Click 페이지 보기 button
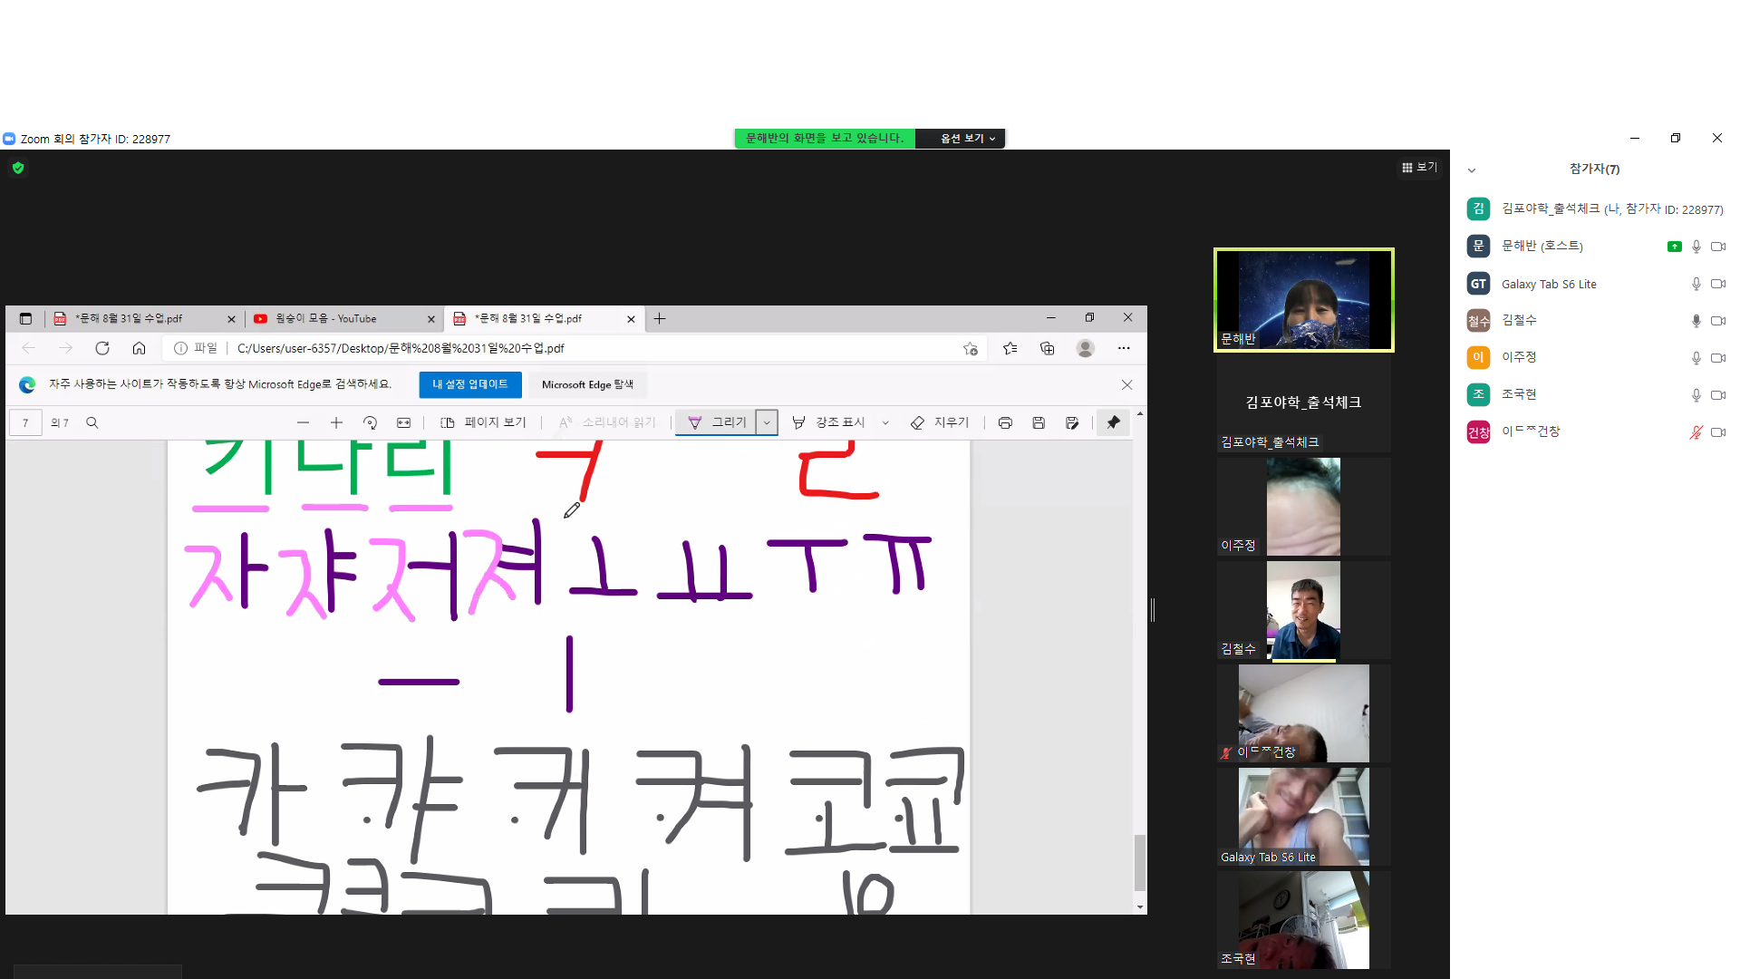This screenshot has width=1740, height=979. (483, 422)
